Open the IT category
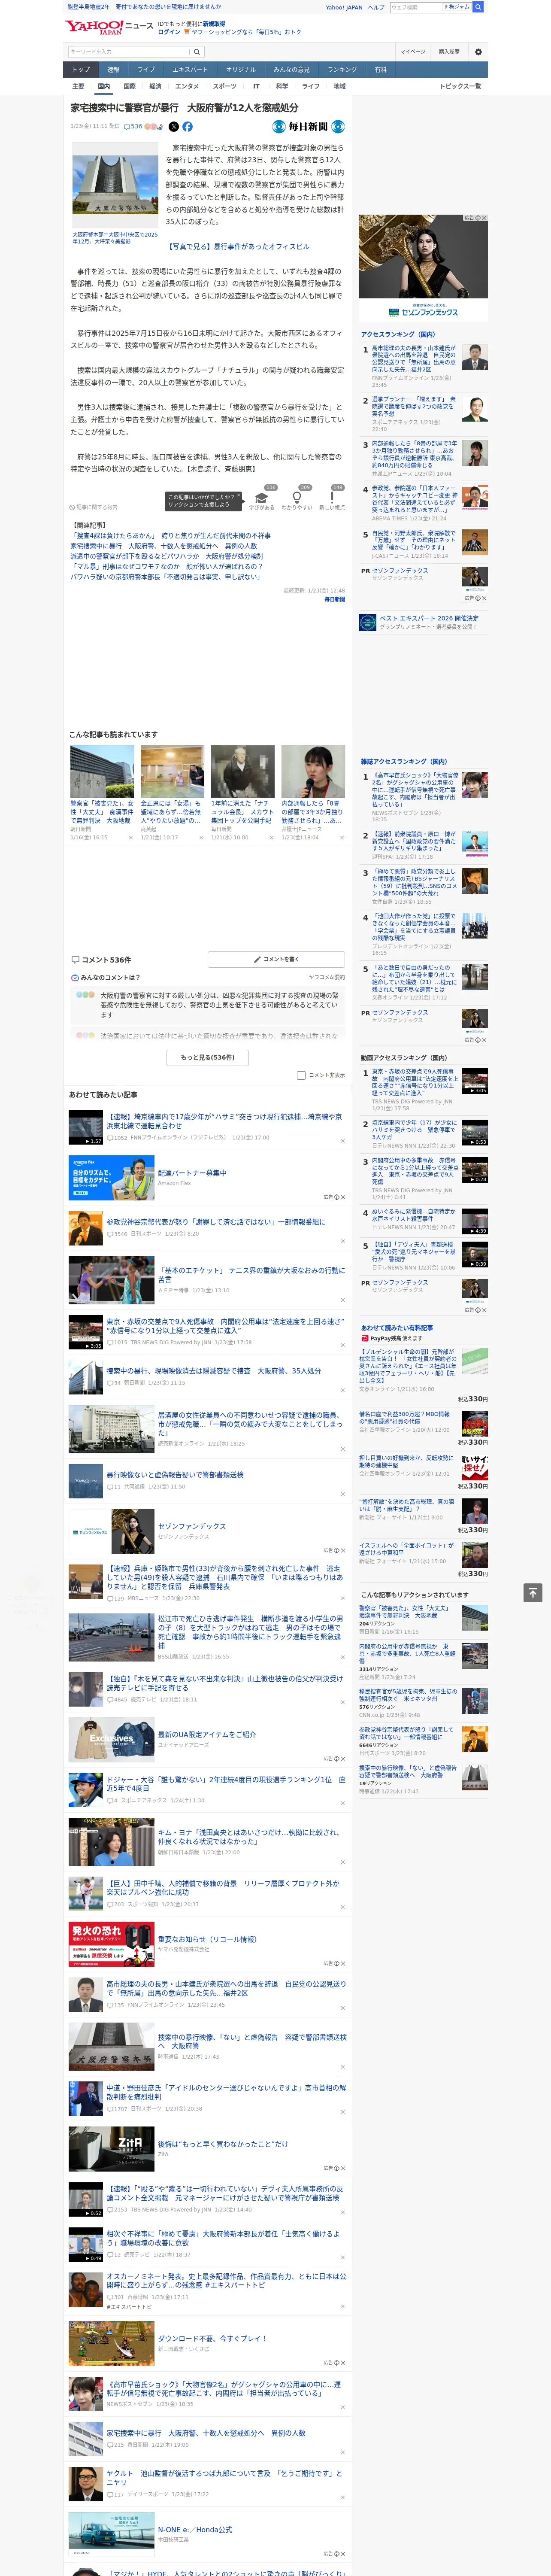Image resolution: width=551 pixels, height=2576 pixels. point(256,86)
